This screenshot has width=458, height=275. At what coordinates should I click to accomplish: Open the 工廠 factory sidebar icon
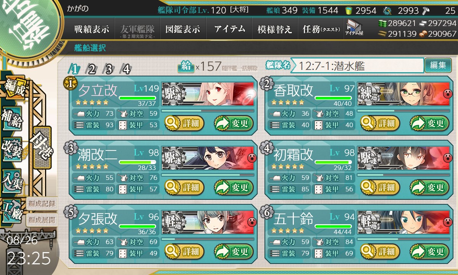coord(12,211)
